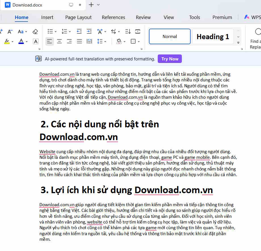Open the Paragraph settings dialog launcher
Image resolution: width=261 pixels, height=251 pixels.
(142, 49)
